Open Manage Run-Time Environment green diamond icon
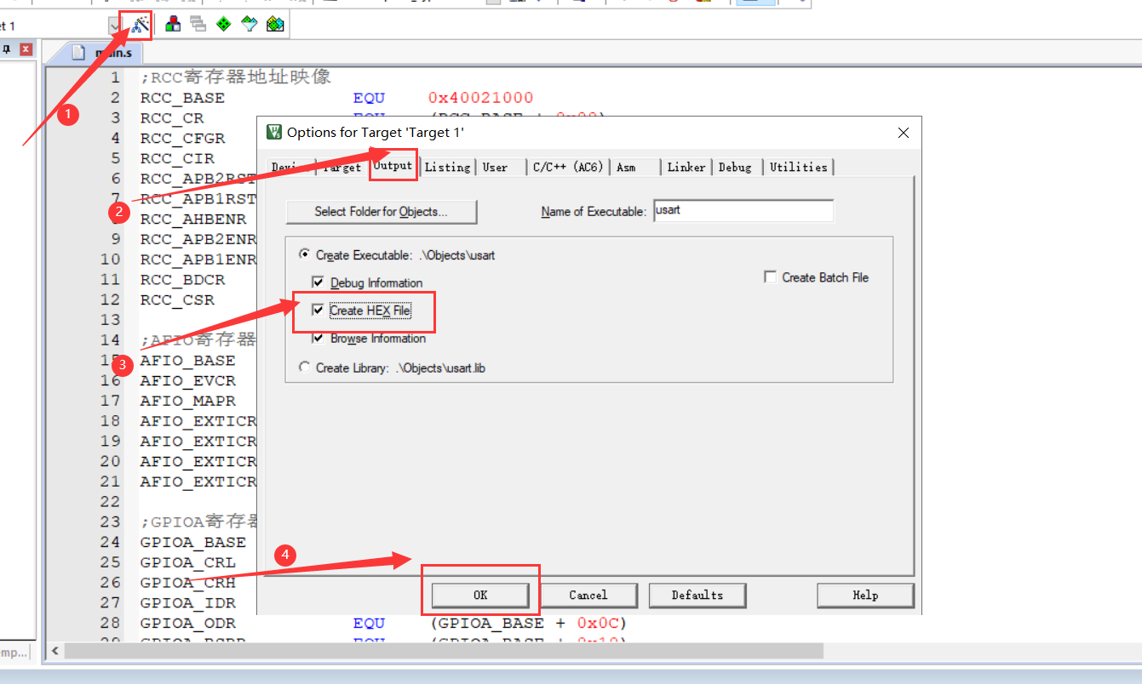The image size is (1142, 684). [x=224, y=25]
